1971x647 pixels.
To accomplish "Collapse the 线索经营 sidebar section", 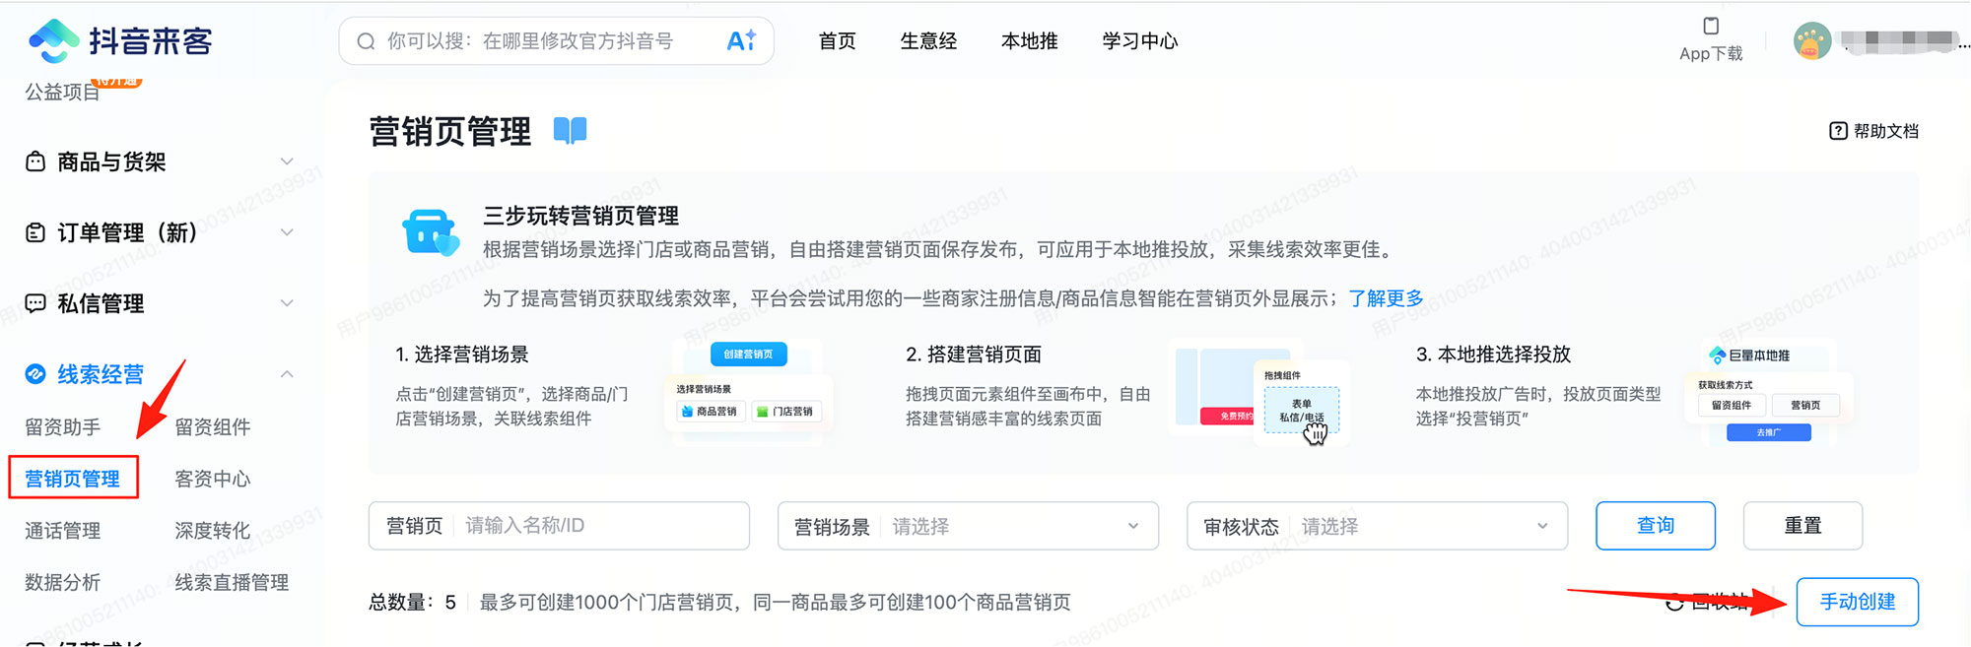I will (287, 374).
